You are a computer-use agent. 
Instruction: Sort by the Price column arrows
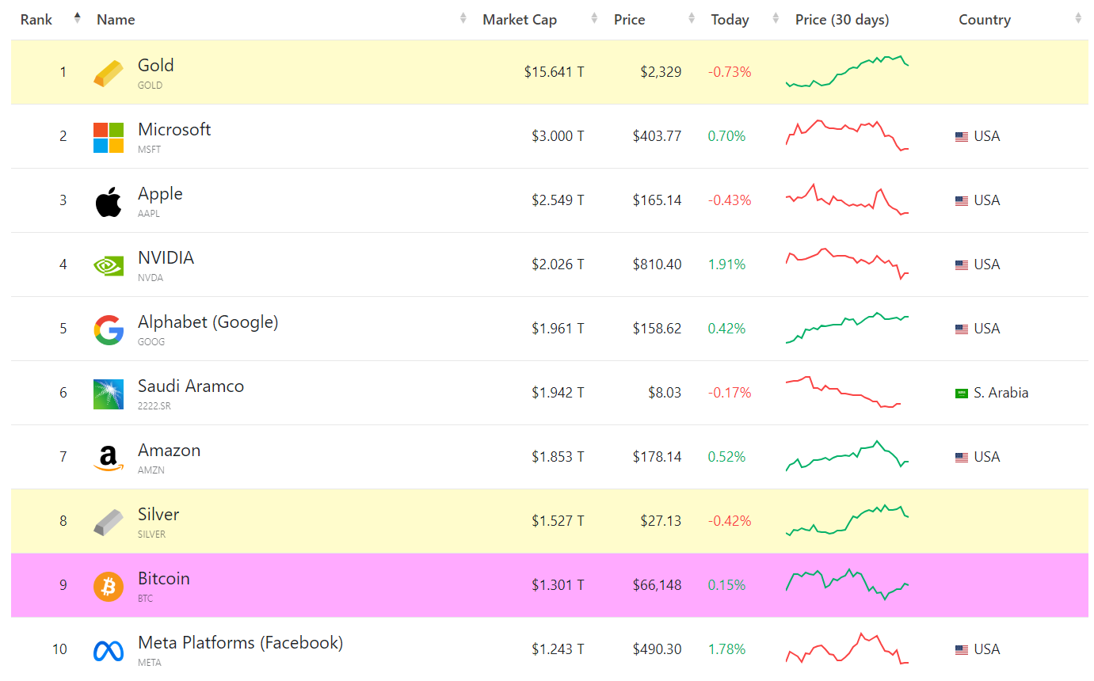692,18
